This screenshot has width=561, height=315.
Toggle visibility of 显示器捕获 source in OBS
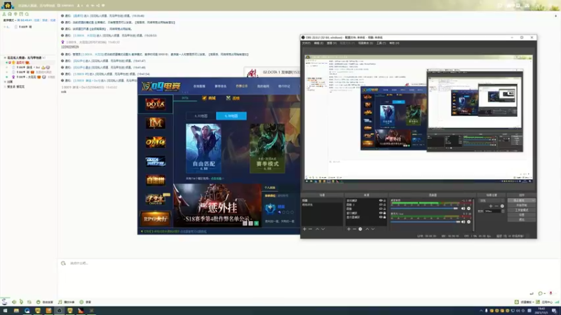[381, 217]
